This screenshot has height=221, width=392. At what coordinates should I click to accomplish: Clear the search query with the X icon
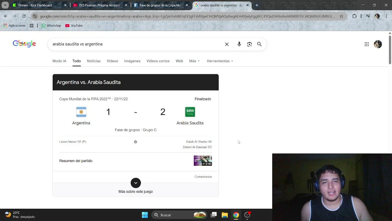(x=227, y=44)
